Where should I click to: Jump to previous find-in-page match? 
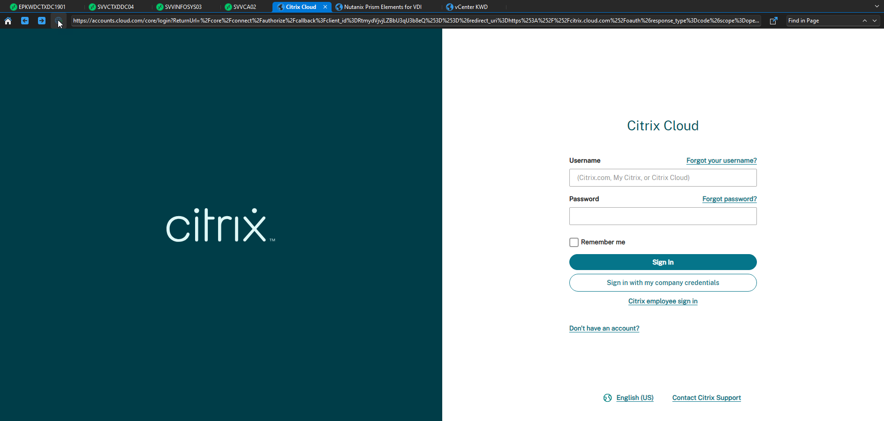(865, 21)
